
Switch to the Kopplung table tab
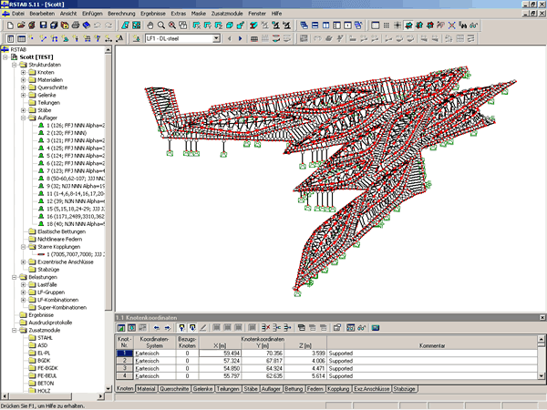pyautogui.click(x=338, y=389)
